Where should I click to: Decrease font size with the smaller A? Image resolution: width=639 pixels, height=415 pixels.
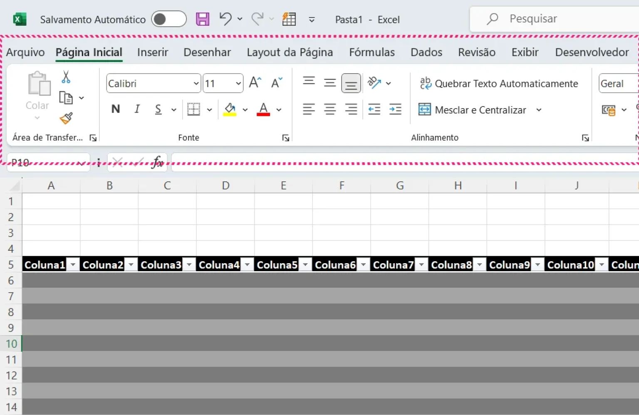277,83
